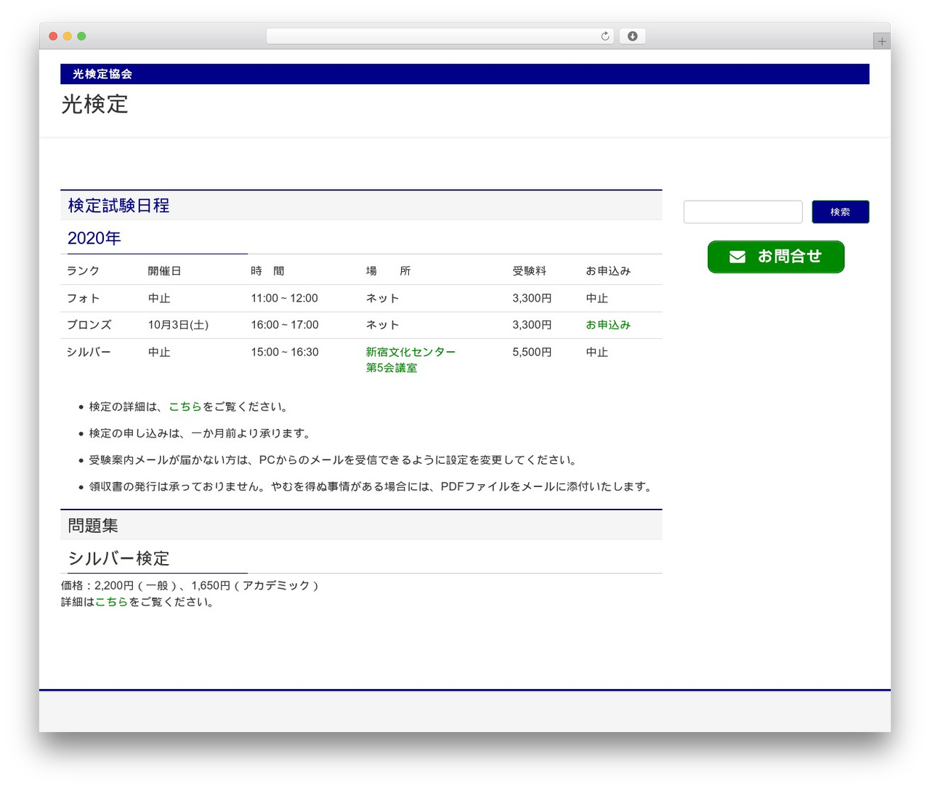
Task: Open こちら link under シルバー検定 details
Action: click(112, 602)
